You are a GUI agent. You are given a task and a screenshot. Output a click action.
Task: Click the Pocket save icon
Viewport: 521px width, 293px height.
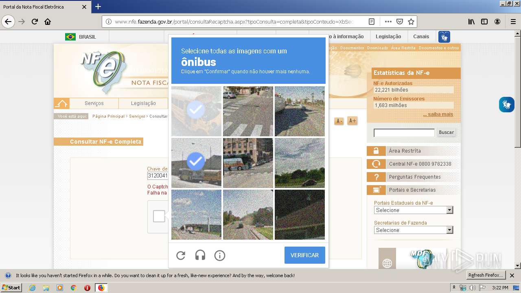point(400,22)
